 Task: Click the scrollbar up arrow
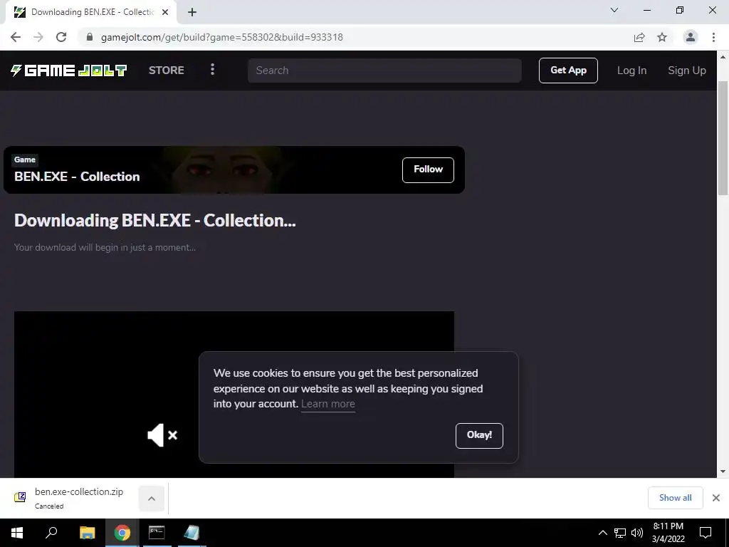[x=723, y=57]
